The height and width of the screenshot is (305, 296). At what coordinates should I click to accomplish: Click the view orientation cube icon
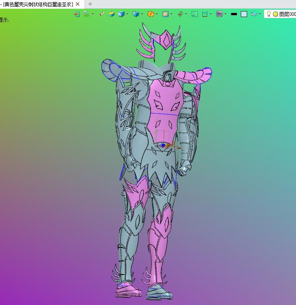click(x=136, y=14)
